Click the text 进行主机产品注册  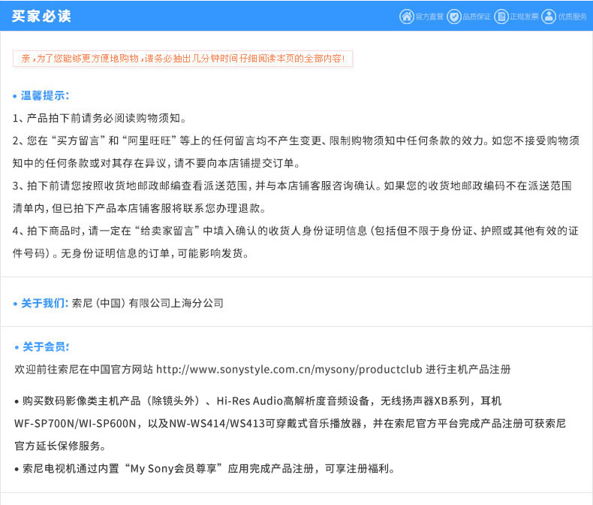(468, 369)
